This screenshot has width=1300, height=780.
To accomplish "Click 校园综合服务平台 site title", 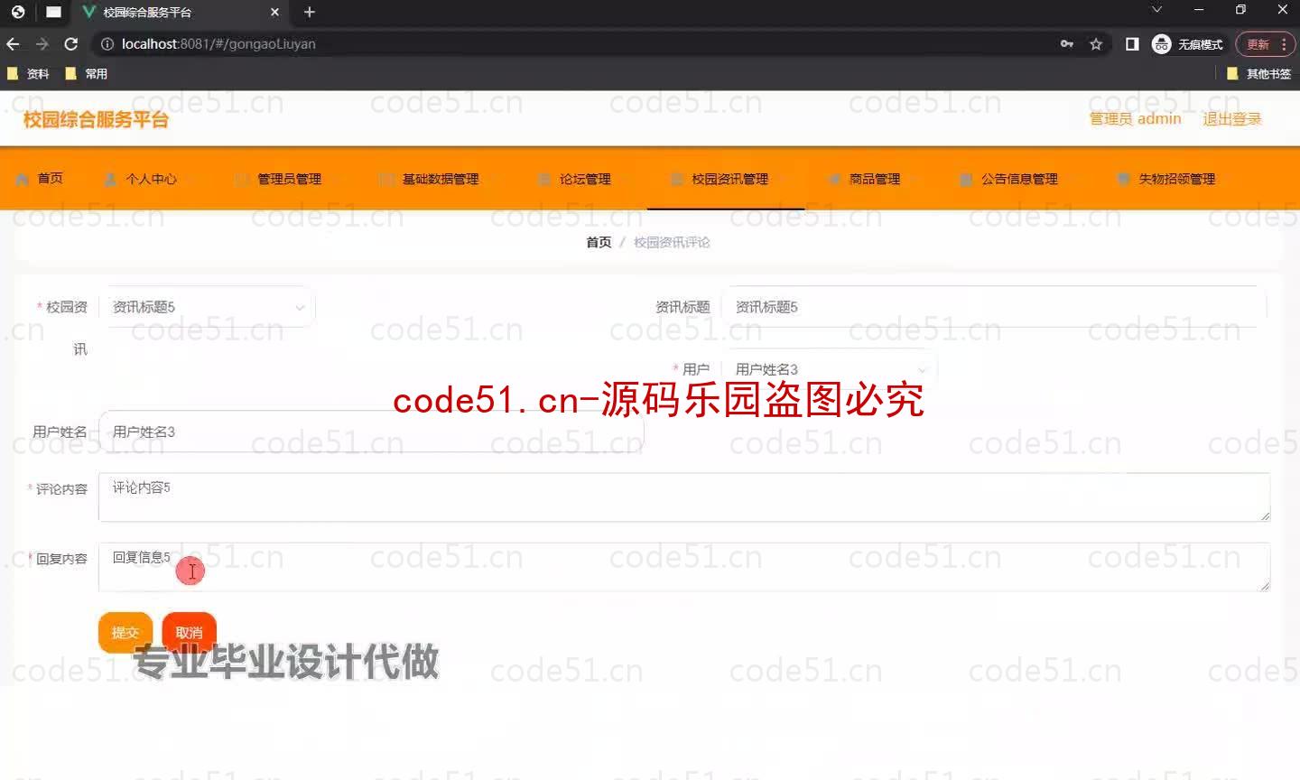I will point(96,119).
